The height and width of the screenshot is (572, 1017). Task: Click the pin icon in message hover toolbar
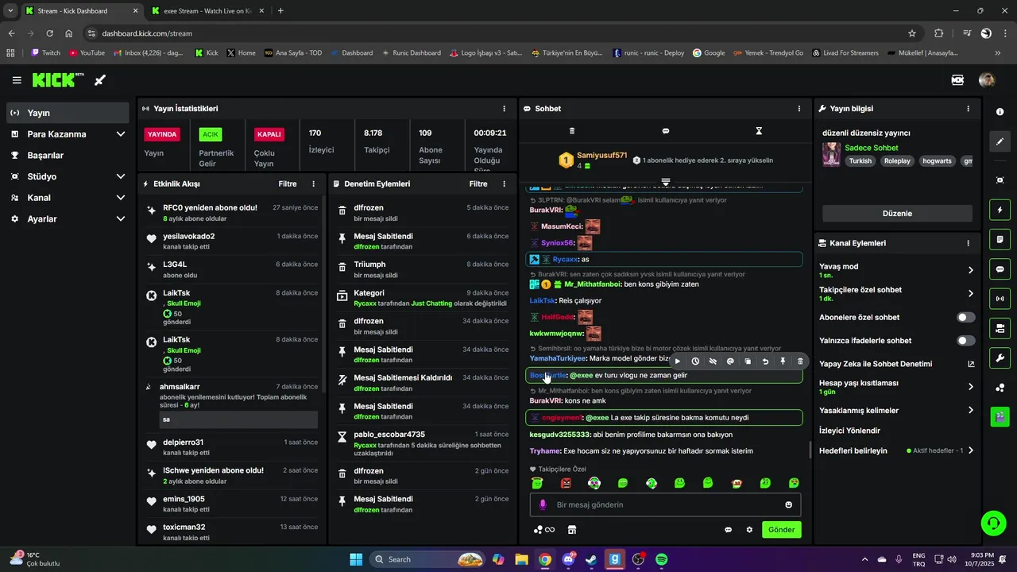[x=783, y=361]
